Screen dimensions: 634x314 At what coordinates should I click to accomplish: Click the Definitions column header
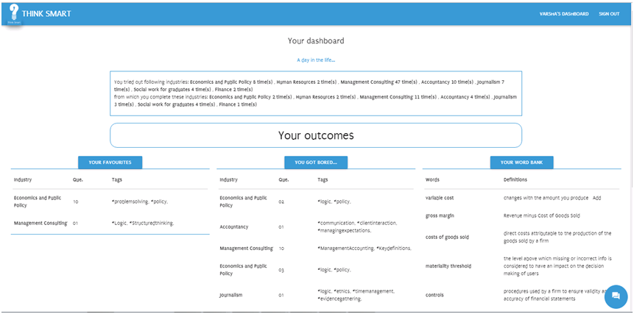point(515,179)
